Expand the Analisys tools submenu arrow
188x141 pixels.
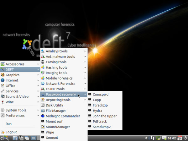pyautogui.click(x=85, y=51)
